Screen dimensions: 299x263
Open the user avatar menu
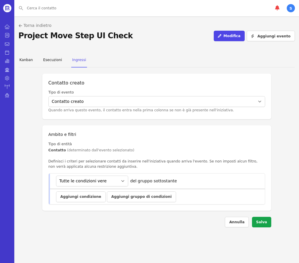(x=291, y=8)
